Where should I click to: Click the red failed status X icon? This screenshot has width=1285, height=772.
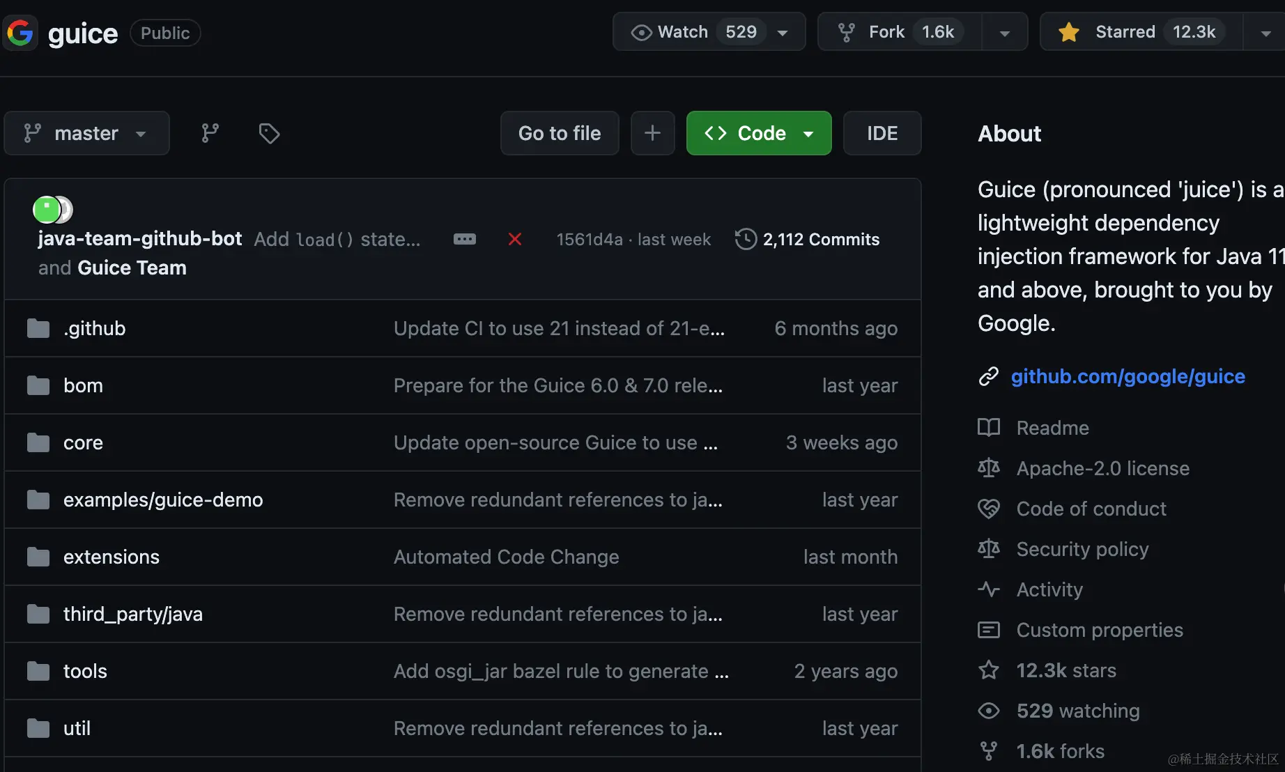pos(515,240)
